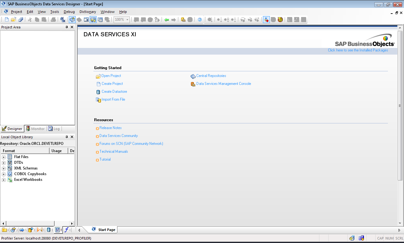Expand the XML Schemas node
The width and height of the screenshot is (404, 243).
click(x=4, y=169)
